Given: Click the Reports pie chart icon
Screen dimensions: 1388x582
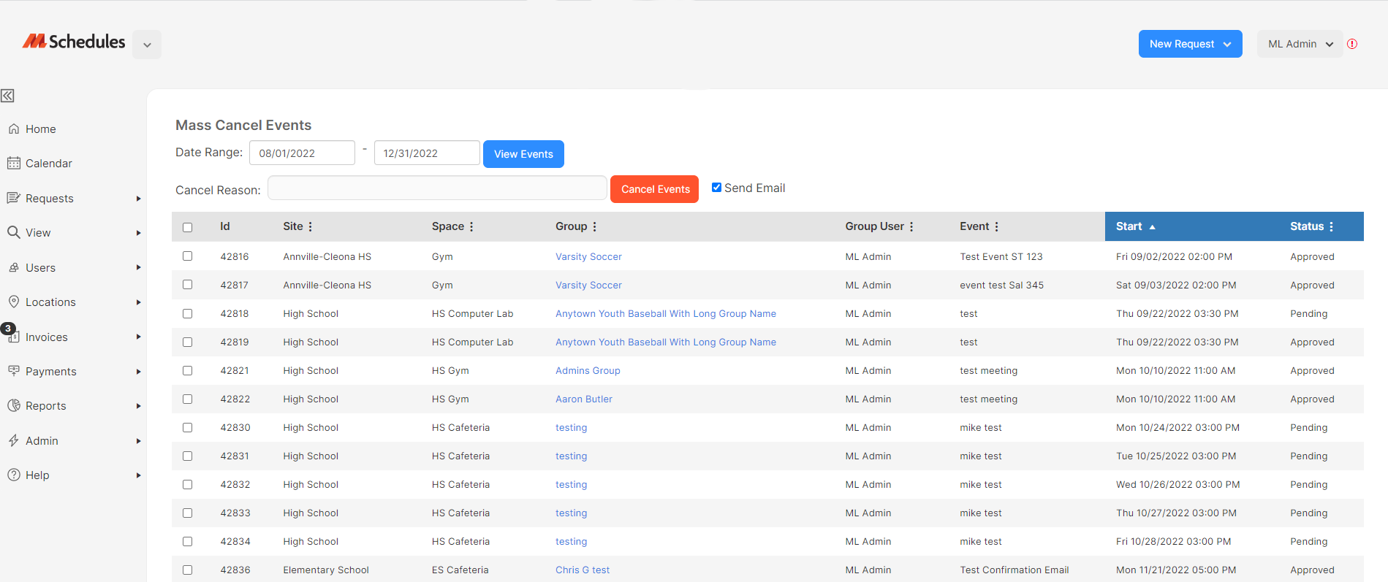Looking at the screenshot, I should [x=13, y=405].
